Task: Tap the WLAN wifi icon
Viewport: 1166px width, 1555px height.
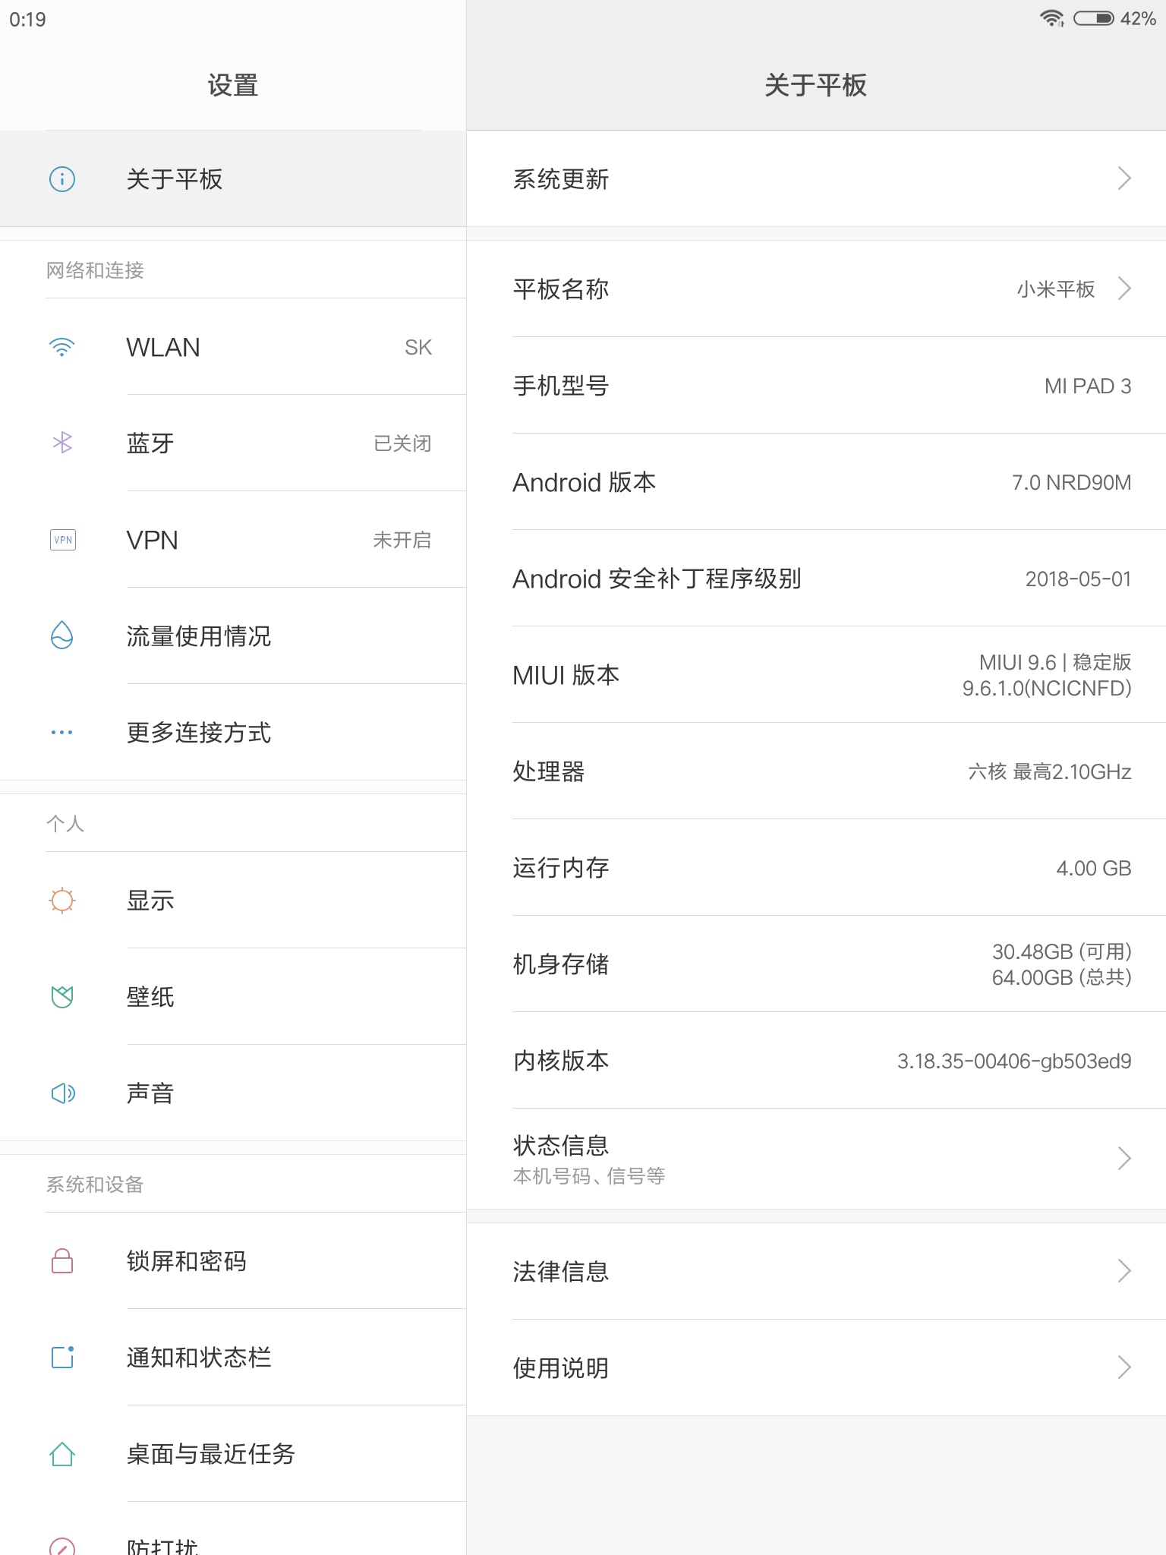Action: pyautogui.click(x=62, y=348)
